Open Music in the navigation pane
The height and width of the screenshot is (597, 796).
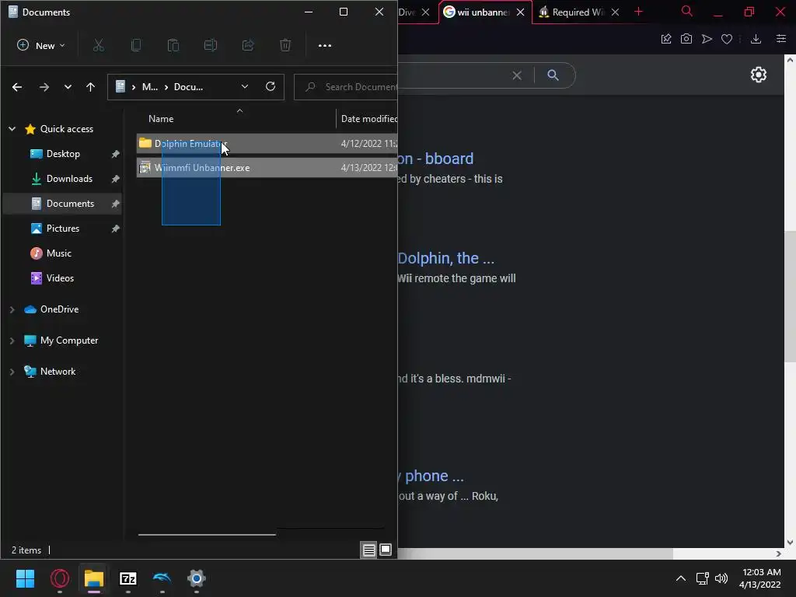[59, 253]
